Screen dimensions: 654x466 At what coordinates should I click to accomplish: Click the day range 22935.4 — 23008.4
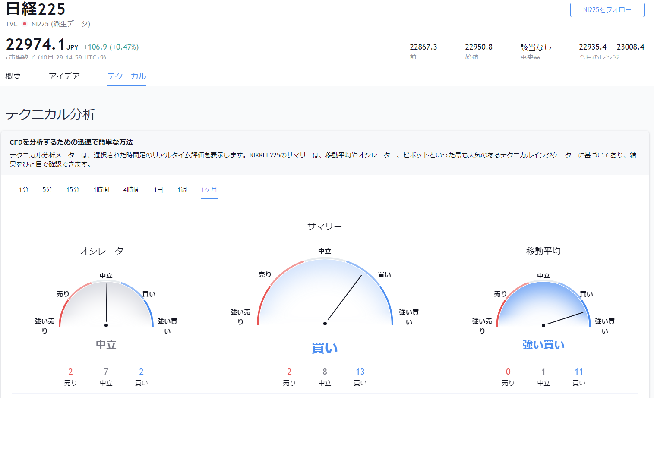point(612,47)
